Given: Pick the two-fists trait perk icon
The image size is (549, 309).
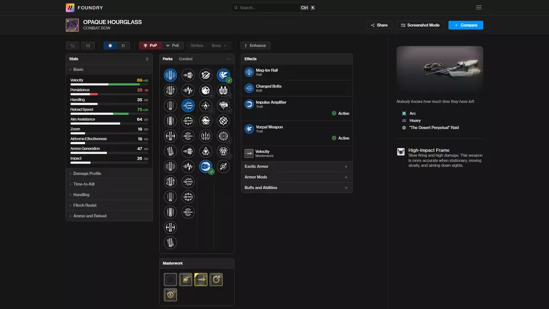Looking at the screenshot, I should coord(223,90).
